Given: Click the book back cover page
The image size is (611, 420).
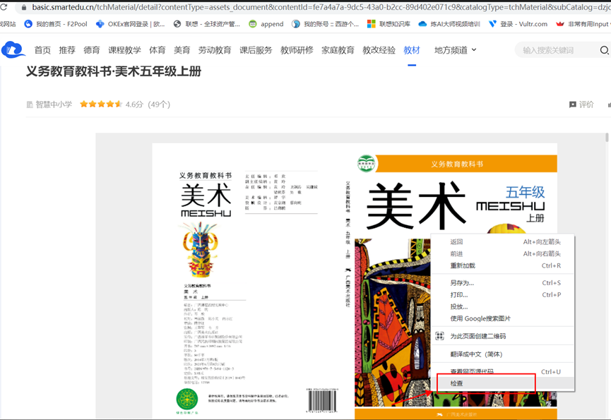Looking at the screenshot, I should (246, 281).
